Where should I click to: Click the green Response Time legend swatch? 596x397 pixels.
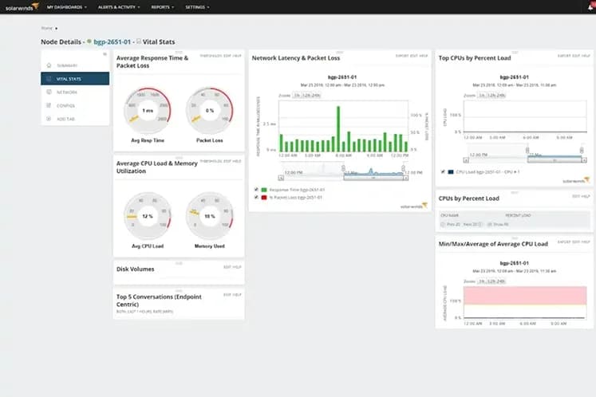pos(264,190)
